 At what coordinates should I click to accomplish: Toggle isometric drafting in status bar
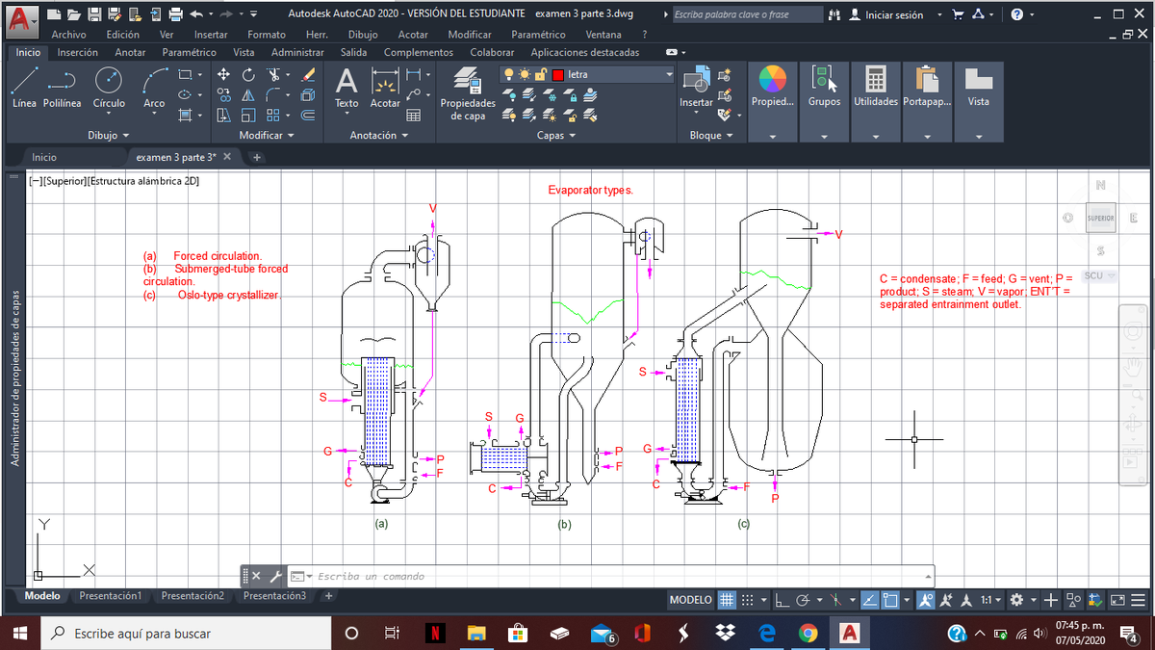click(836, 600)
